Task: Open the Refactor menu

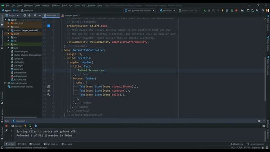Action: tap(56, 5)
